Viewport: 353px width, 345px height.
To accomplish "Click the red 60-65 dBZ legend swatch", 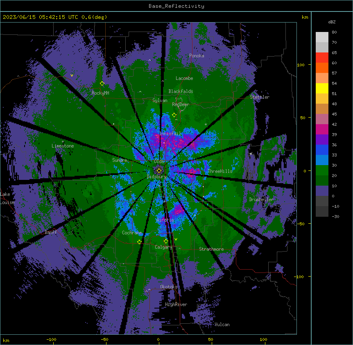I will (322, 58).
